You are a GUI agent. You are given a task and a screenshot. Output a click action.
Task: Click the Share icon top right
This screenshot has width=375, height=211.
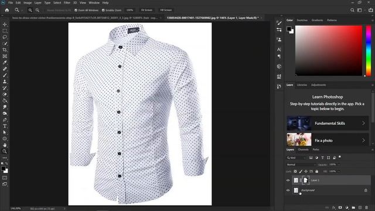click(x=370, y=10)
